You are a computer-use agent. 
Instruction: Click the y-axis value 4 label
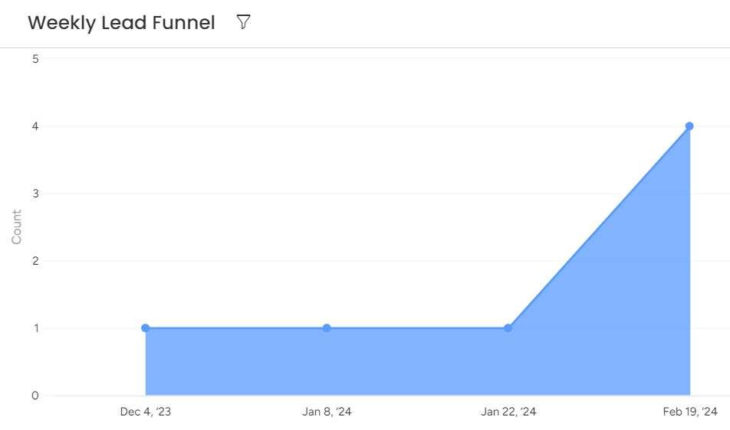(x=35, y=126)
